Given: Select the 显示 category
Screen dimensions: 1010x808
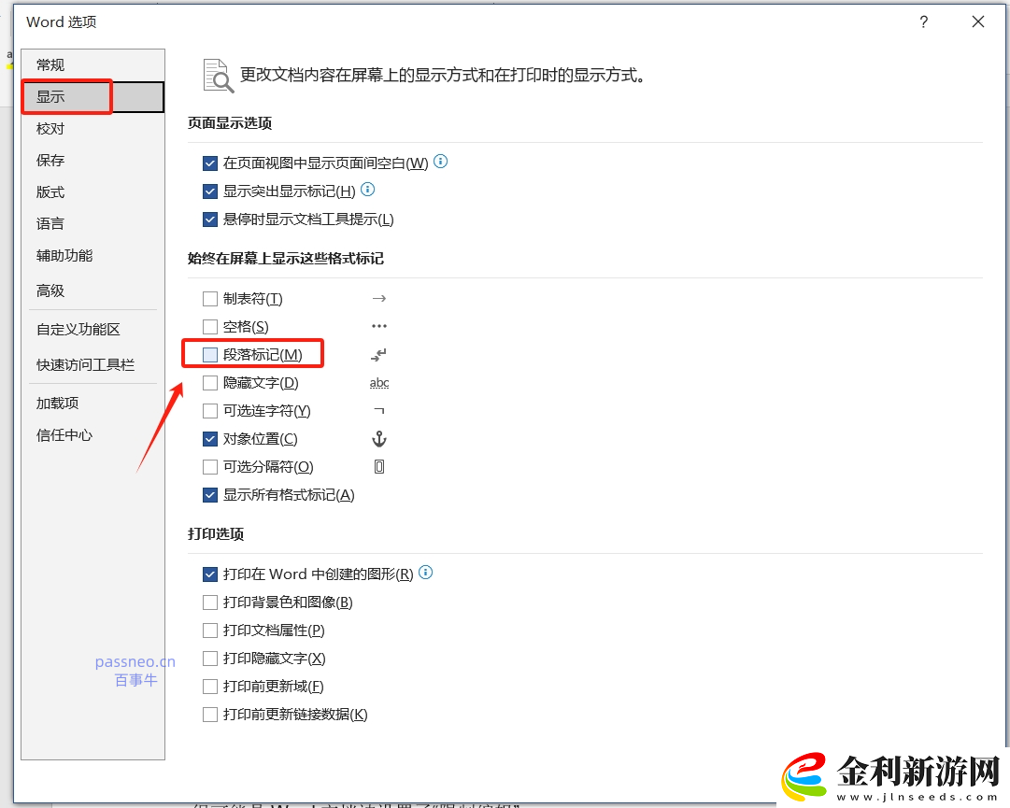Looking at the screenshot, I should [x=92, y=97].
